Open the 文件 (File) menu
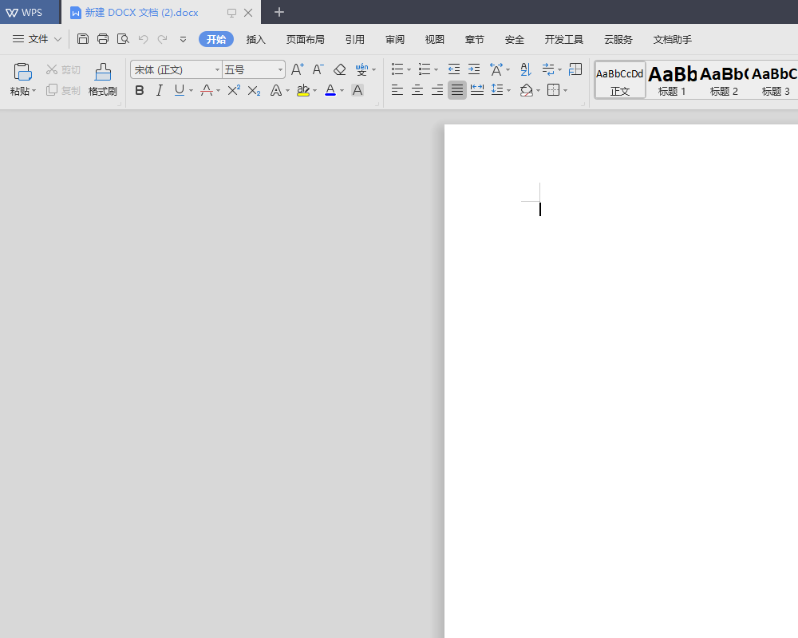This screenshot has width=798, height=638. point(38,39)
